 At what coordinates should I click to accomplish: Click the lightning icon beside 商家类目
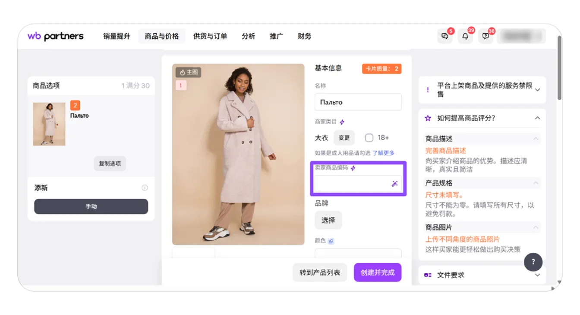(x=342, y=122)
